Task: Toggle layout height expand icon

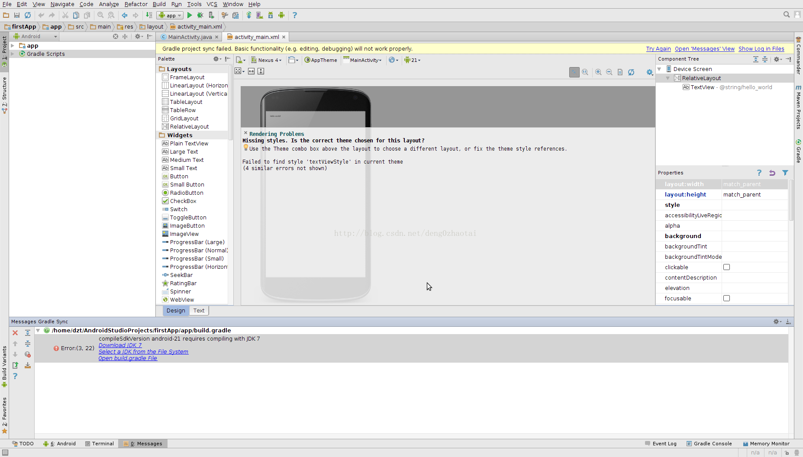Action: 261,71
